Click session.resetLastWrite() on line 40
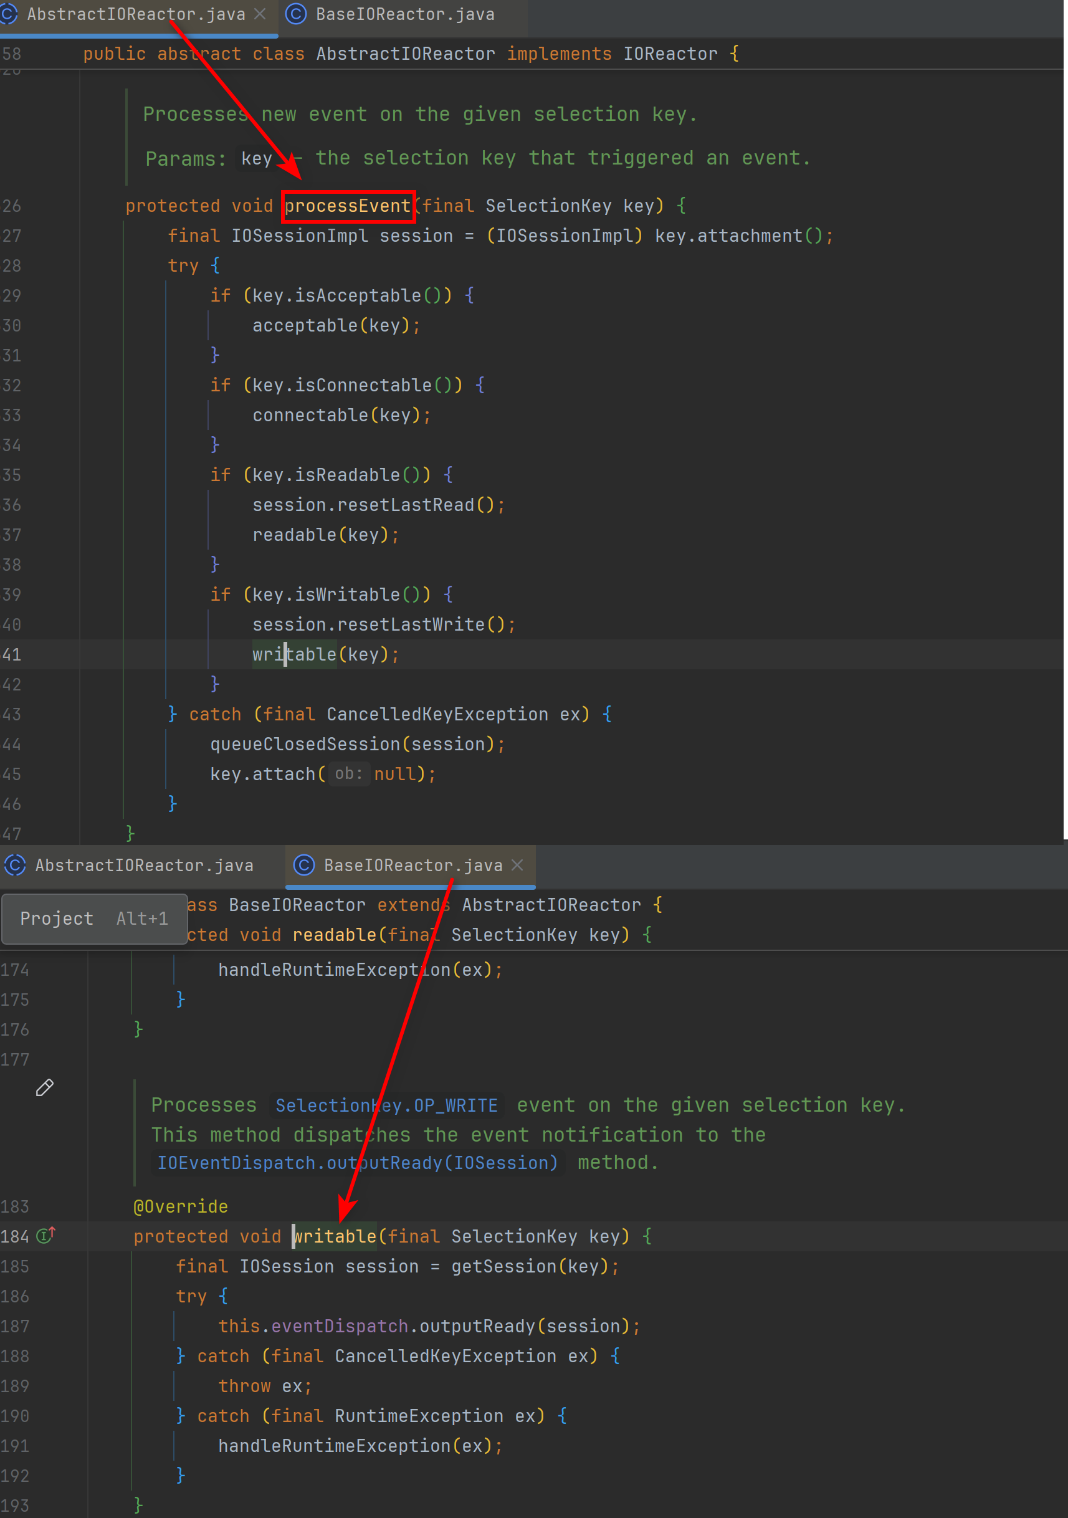Screen dimensions: 1068x1518 click(x=384, y=625)
